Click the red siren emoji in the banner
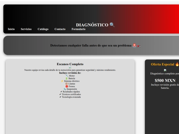Viewport: 179px width, 134px height. click(x=134, y=45)
